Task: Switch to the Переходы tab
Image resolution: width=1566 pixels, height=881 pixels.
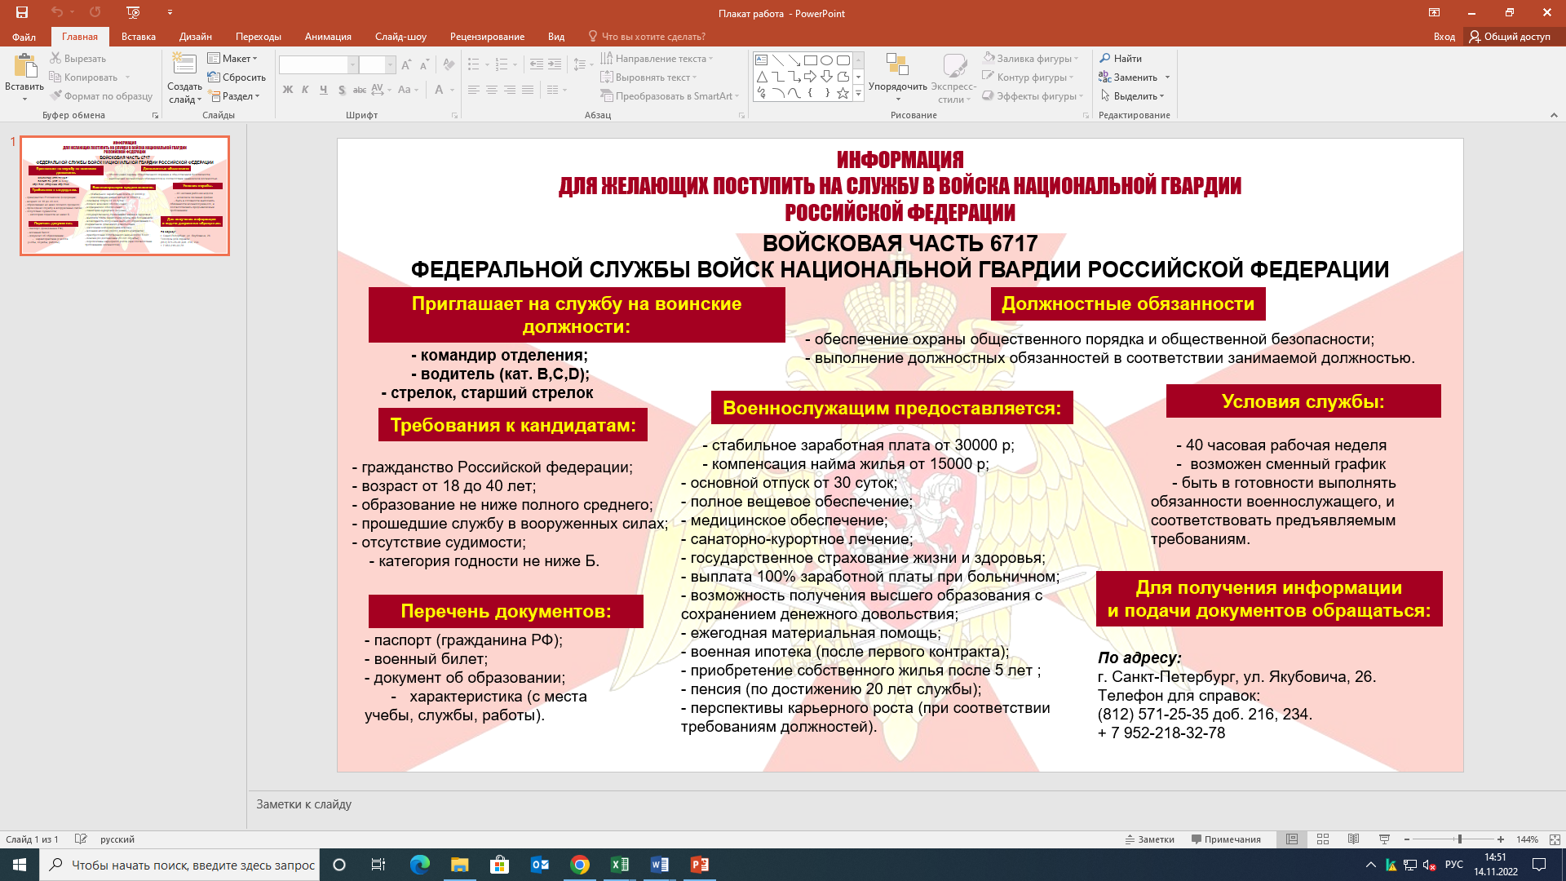Action: 259,37
